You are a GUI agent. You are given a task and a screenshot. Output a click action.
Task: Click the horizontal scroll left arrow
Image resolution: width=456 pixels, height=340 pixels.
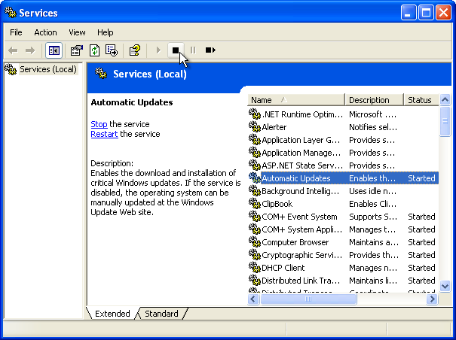pos(253,299)
